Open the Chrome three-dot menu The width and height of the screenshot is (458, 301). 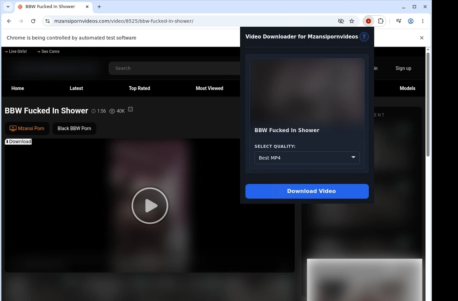423,21
